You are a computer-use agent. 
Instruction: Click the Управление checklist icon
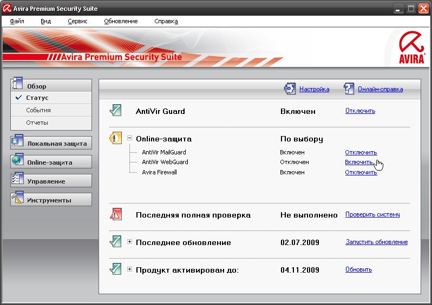click(17, 180)
